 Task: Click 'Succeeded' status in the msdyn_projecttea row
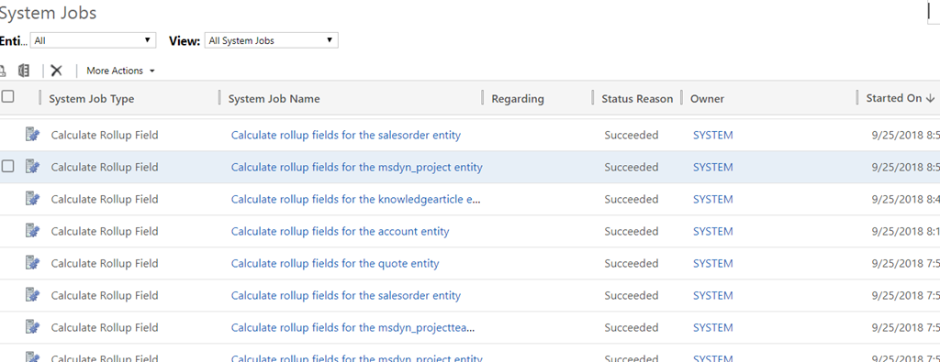pyautogui.click(x=632, y=328)
